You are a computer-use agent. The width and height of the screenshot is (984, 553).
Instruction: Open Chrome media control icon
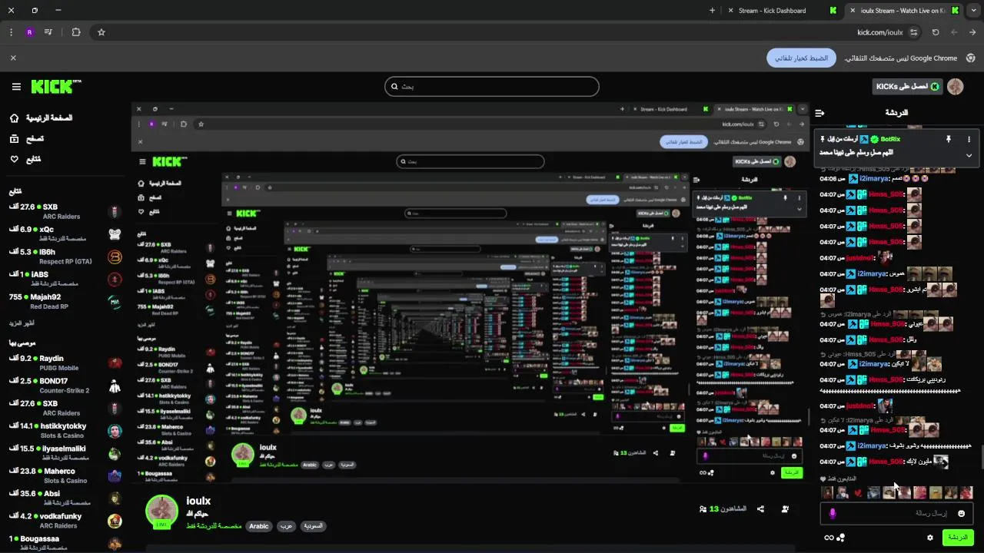pyautogui.click(x=48, y=32)
